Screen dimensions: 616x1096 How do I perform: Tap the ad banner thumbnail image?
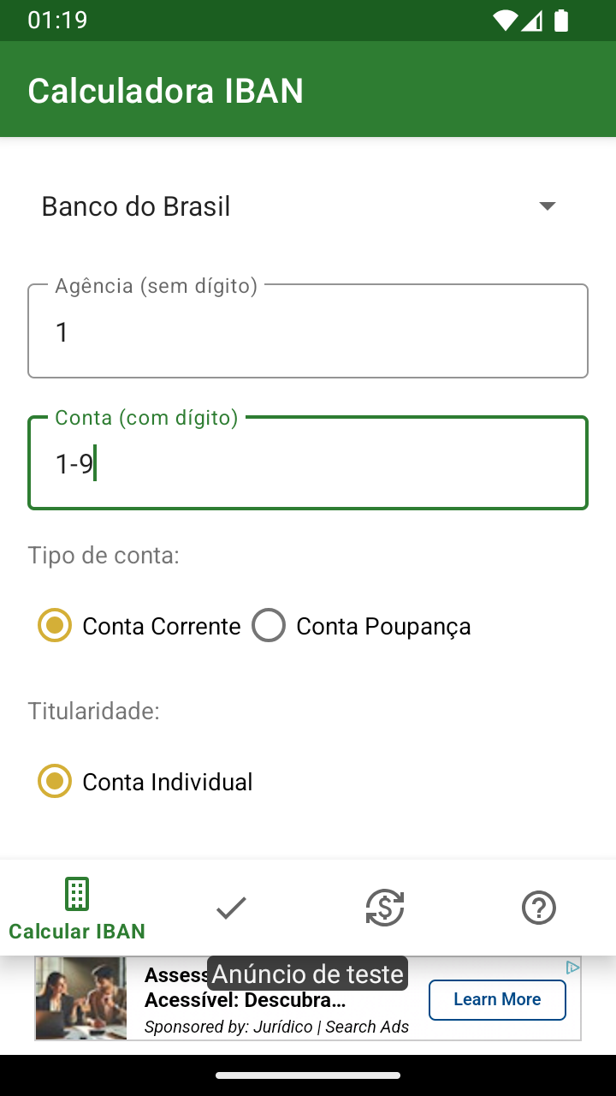(81, 998)
